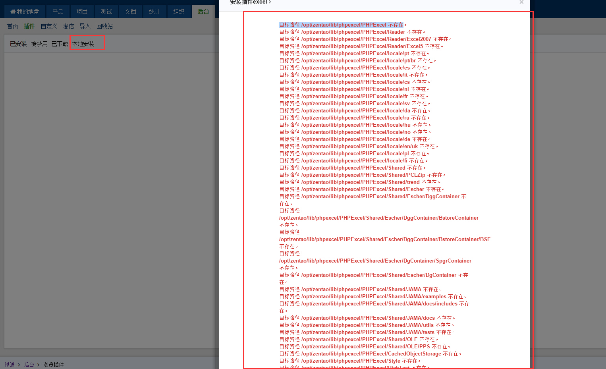Click the error line for 'Shared/JAMA/utils'
The image size is (606, 369).
click(x=367, y=325)
